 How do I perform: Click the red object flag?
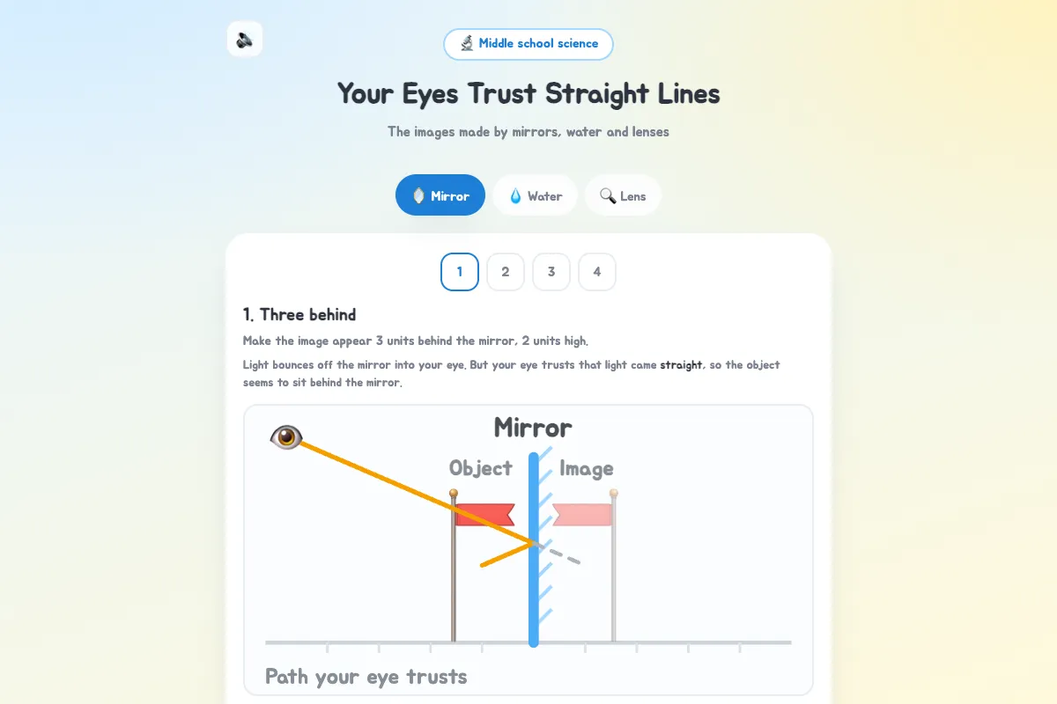485,515
